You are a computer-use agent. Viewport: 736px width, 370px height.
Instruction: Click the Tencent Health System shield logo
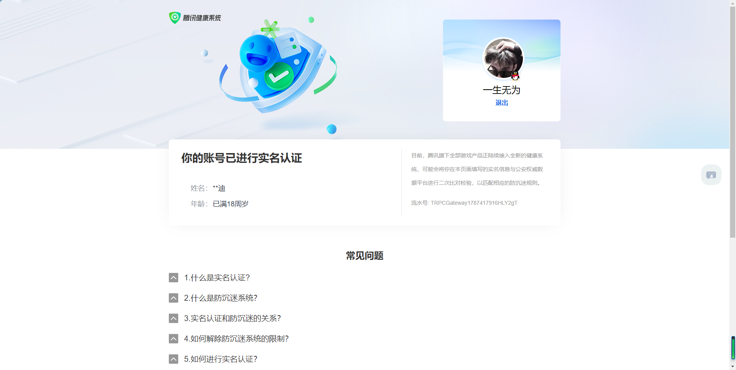[175, 18]
